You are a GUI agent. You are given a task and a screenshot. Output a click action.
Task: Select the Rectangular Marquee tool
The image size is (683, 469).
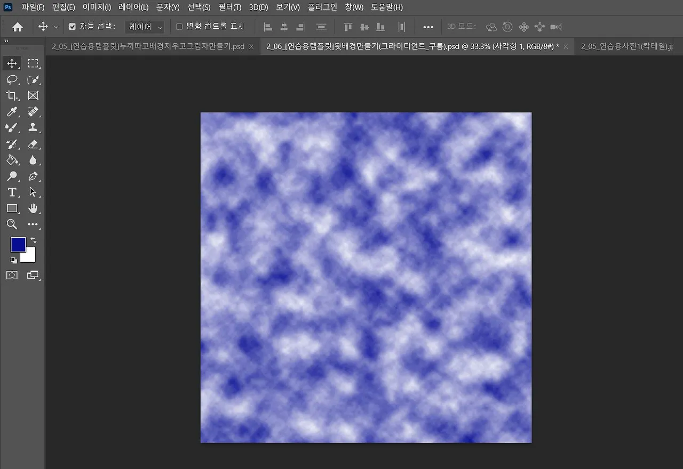33,63
